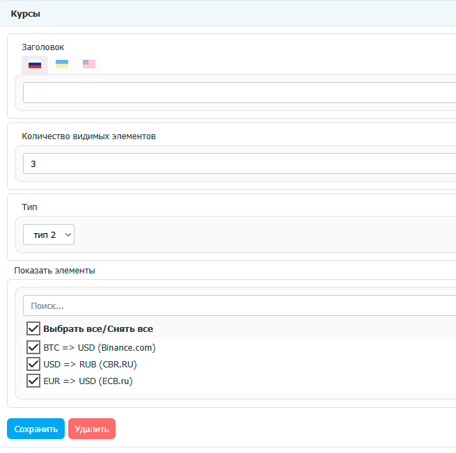Click the 'Количество видимых элементов' label
456x453 pixels.
click(x=88, y=136)
